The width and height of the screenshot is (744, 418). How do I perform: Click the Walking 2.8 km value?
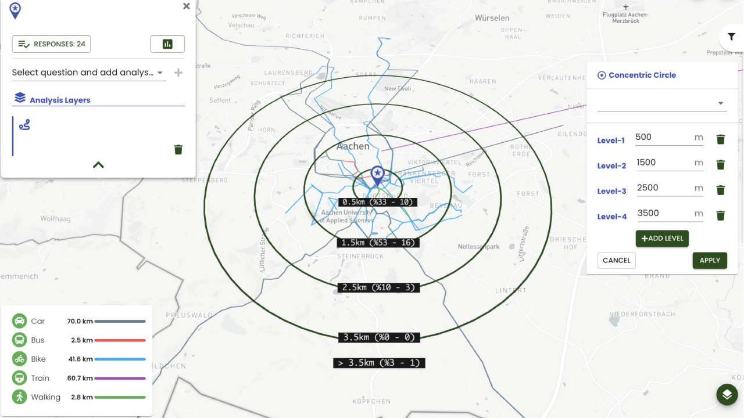[x=82, y=397]
